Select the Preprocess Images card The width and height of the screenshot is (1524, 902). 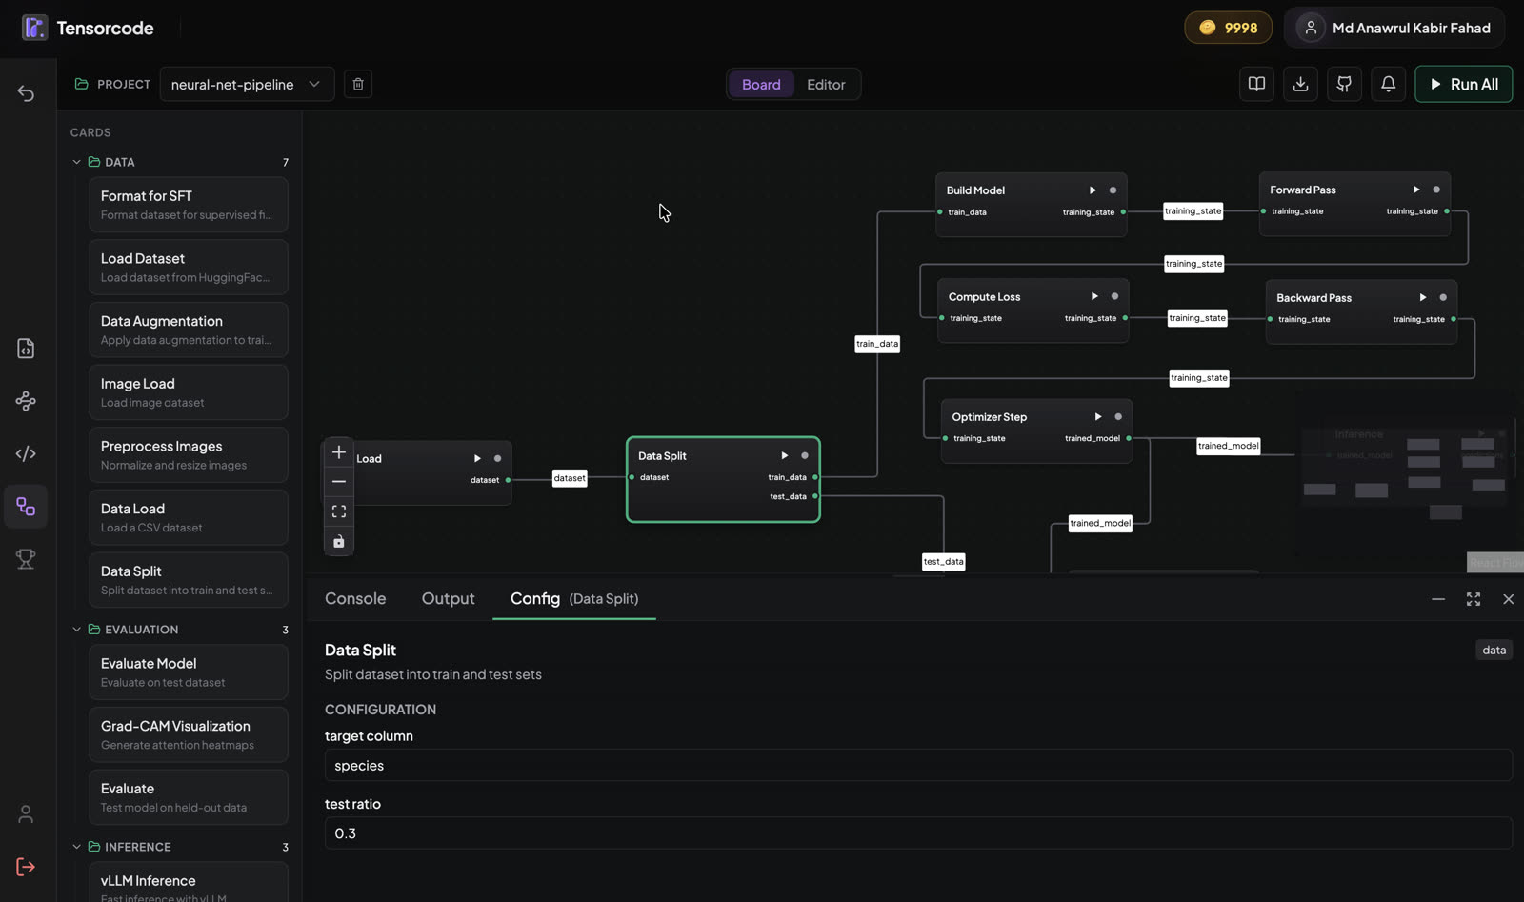coord(189,455)
